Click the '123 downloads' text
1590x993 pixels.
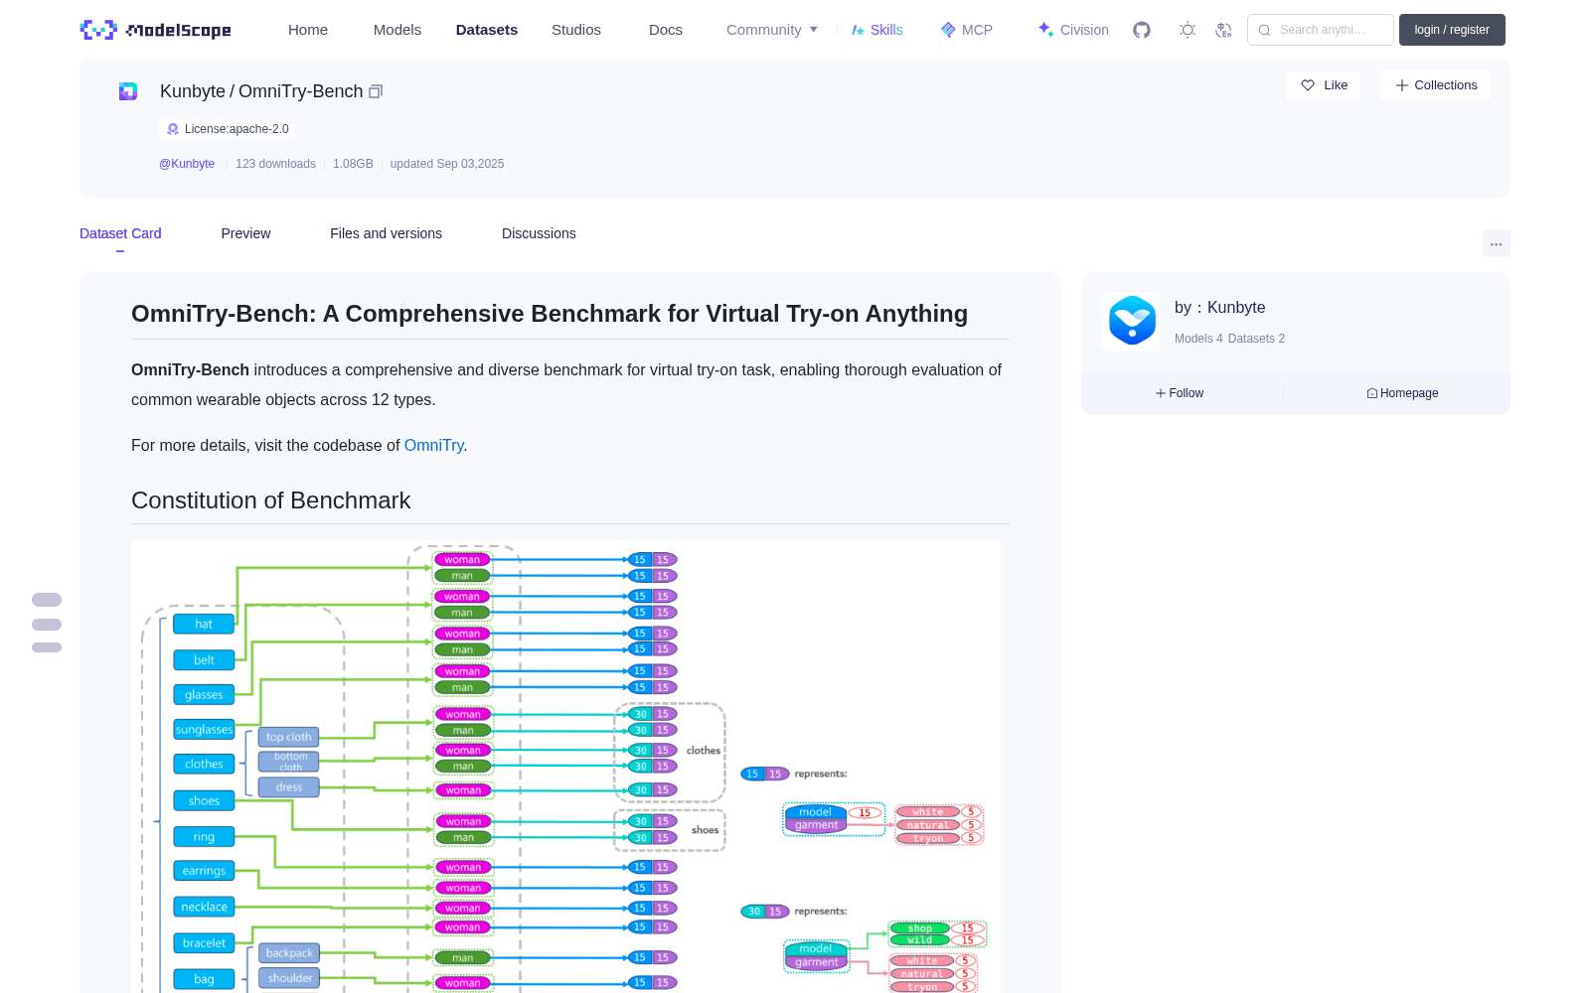click(275, 164)
